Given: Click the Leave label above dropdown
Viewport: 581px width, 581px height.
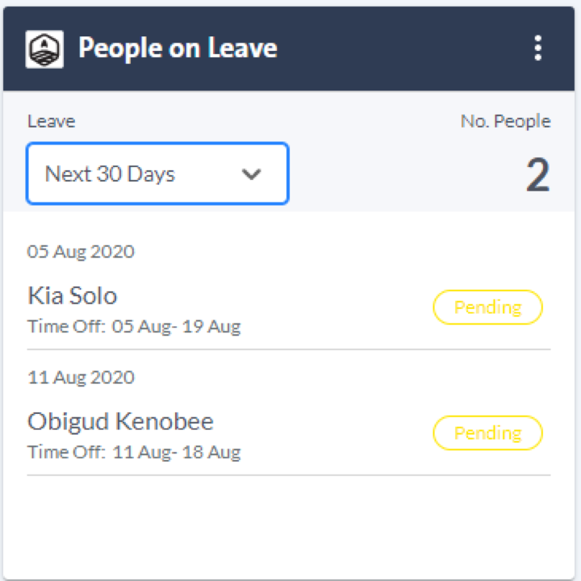Looking at the screenshot, I should point(52,122).
